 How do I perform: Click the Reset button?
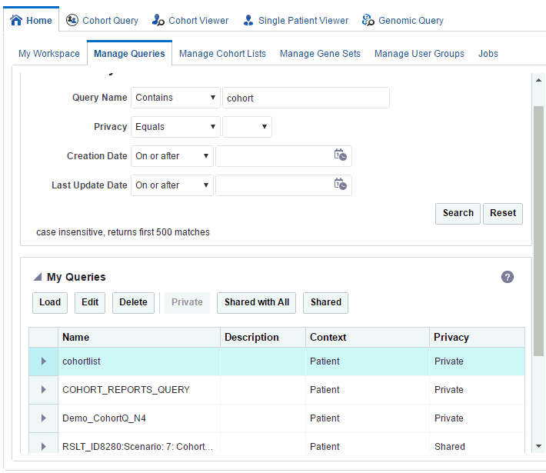[503, 213]
